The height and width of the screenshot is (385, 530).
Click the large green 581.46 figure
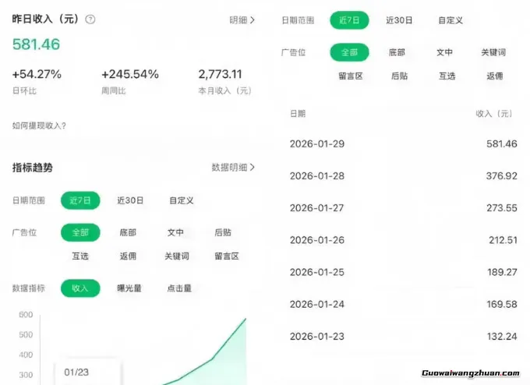[x=36, y=44]
